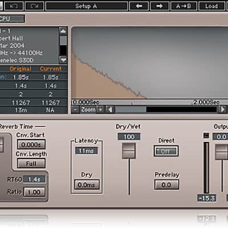Click the waveform scroll right arrow
Screen dimensions: 228x228
coord(222,109)
